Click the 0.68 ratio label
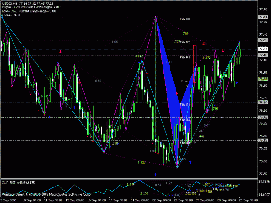 [98, 81]
